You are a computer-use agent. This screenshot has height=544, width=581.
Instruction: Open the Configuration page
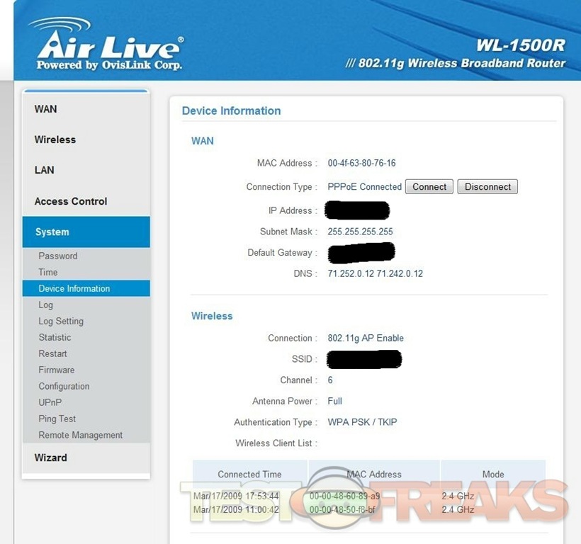point(64,386)
